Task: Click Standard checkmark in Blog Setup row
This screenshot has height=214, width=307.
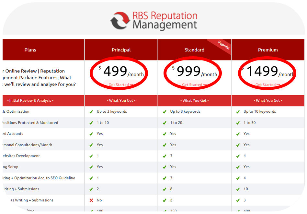Action: point(165,167)
